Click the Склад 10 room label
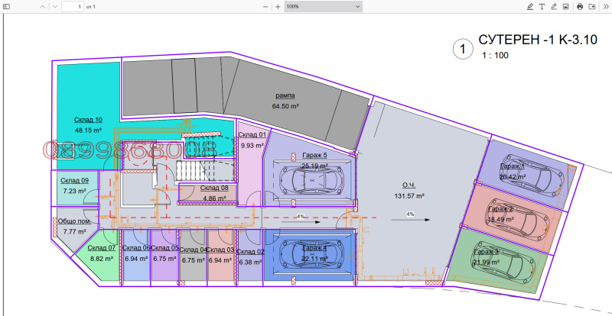Image resolution: width=612 pixels, height=316 pixels. [x=88, y=120]
